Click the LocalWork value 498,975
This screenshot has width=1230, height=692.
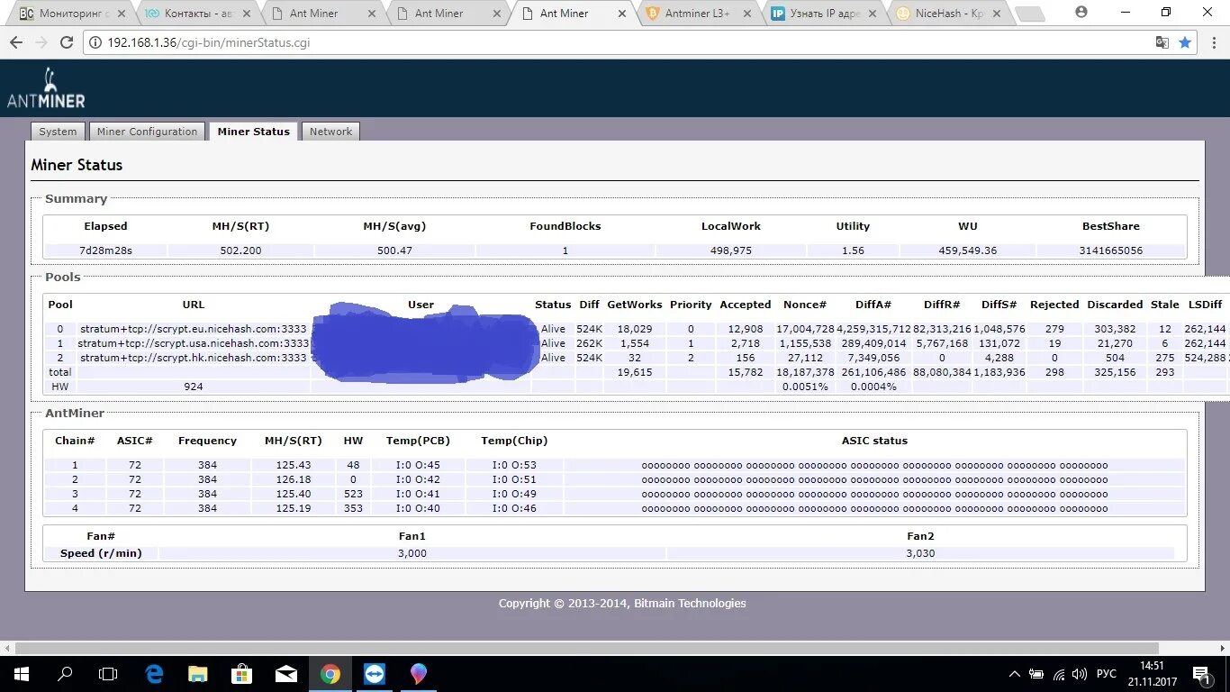(x=731, y=250)
